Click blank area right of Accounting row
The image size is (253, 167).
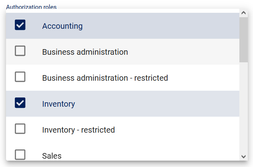tap(180, 26)
